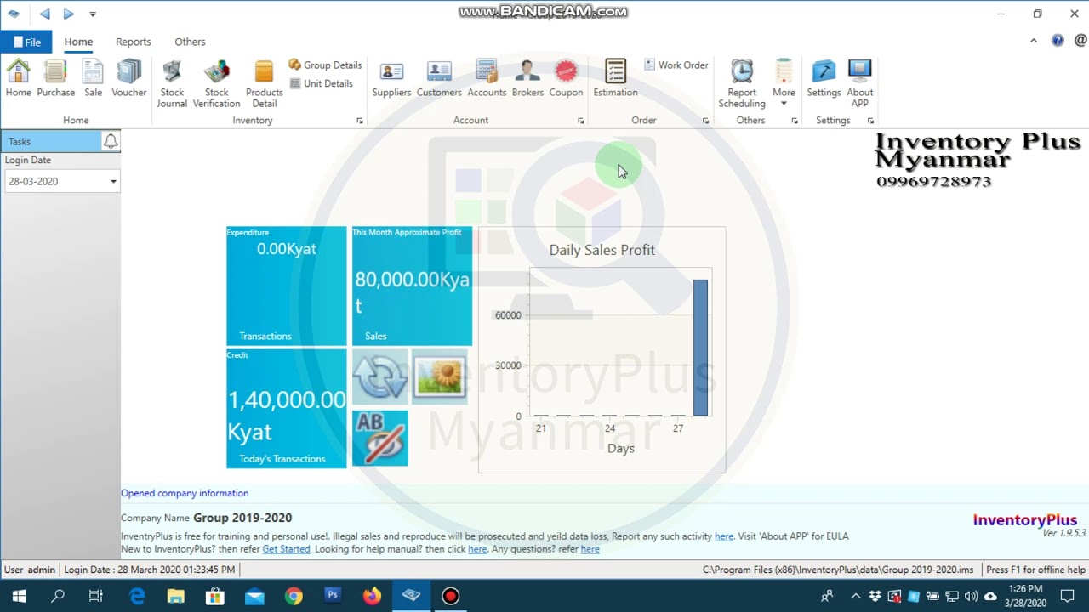Expand the More dropdown in ribbon

coord(784,84)
